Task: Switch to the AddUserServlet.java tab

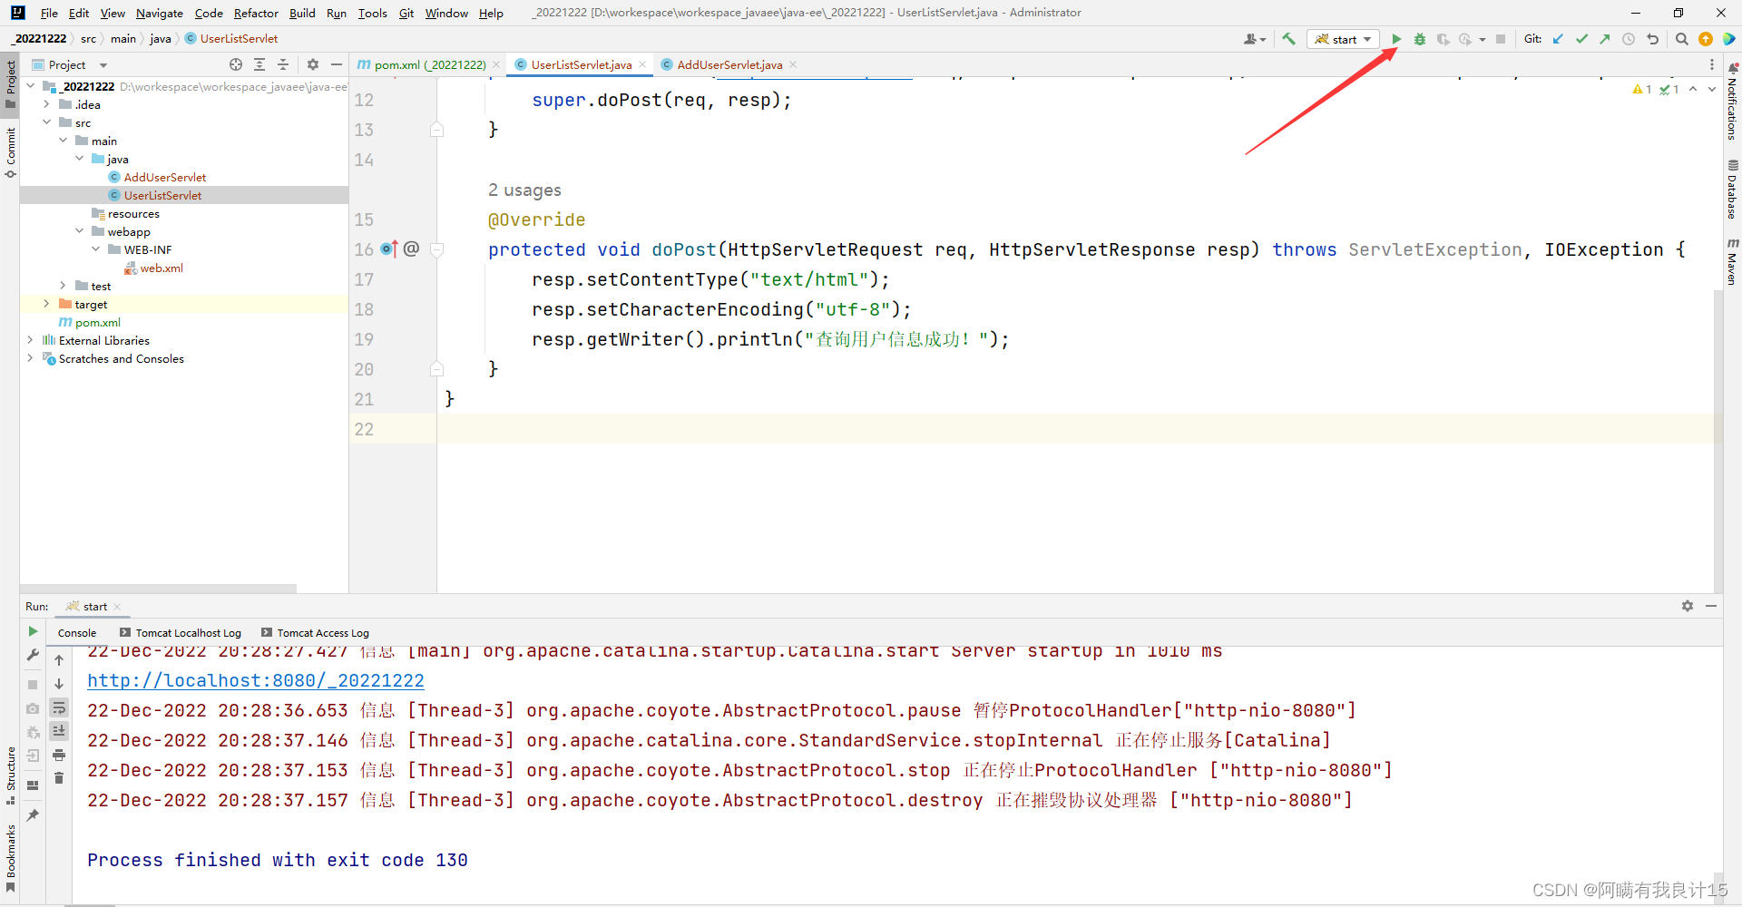Action: [x=729, y=64]
